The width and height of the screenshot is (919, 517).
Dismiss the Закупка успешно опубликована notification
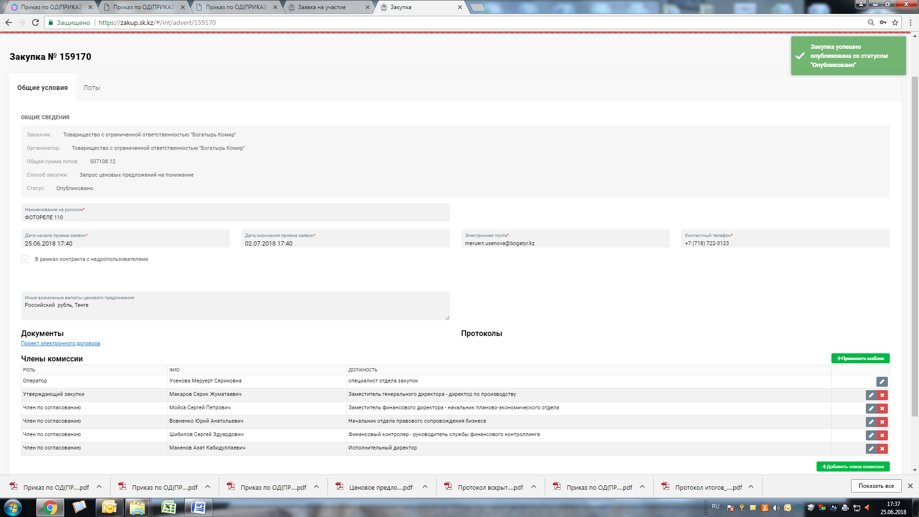848,56
